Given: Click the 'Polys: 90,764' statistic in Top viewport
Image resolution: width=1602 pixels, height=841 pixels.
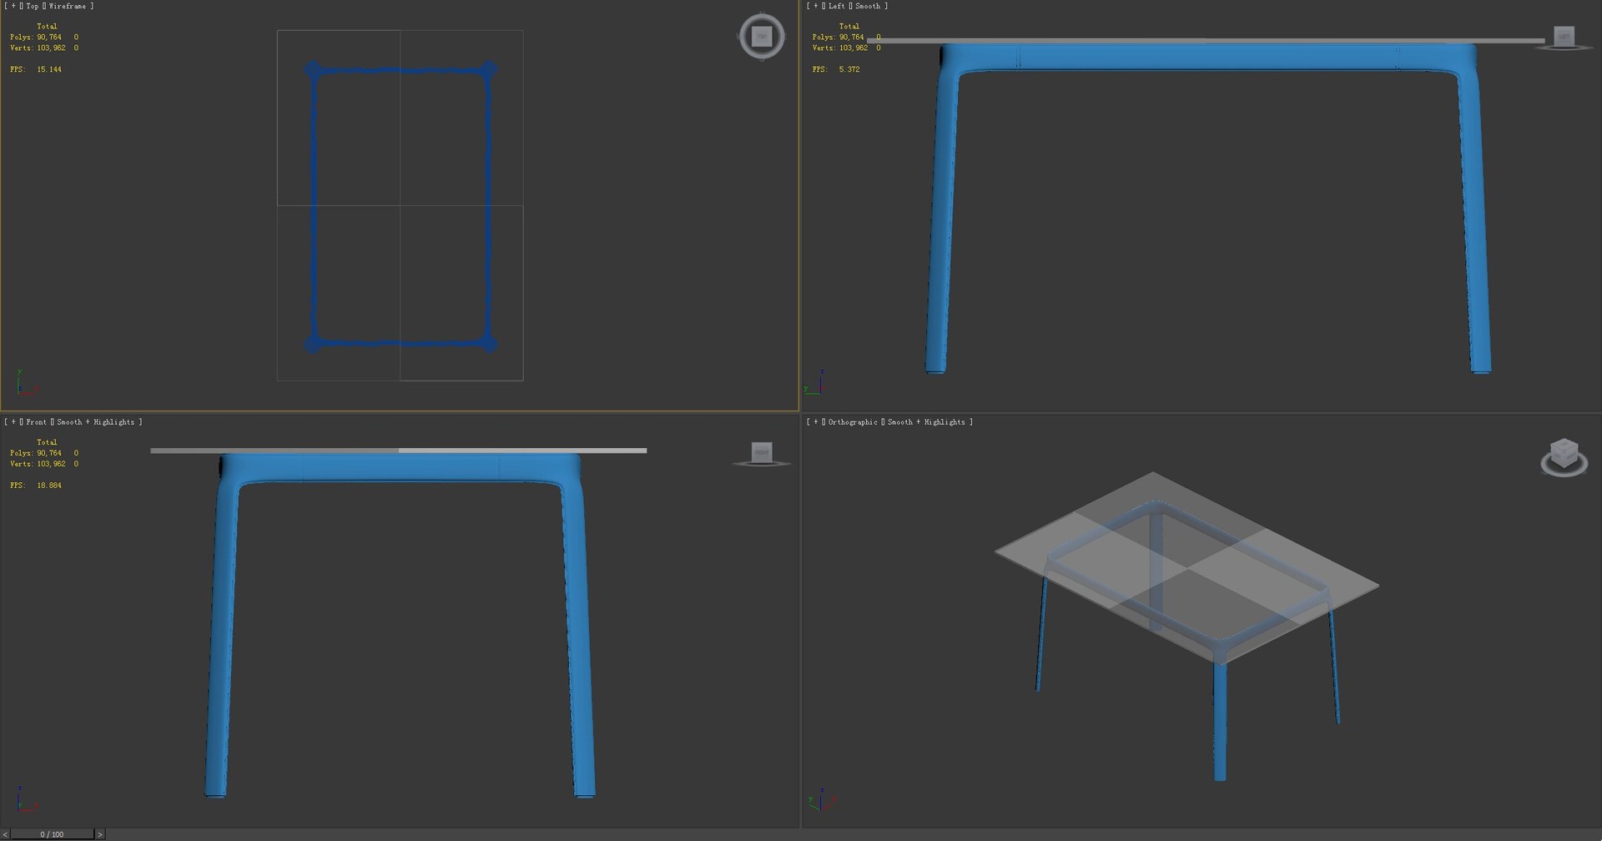Looking at the screenshot, I should coord(36,37).
